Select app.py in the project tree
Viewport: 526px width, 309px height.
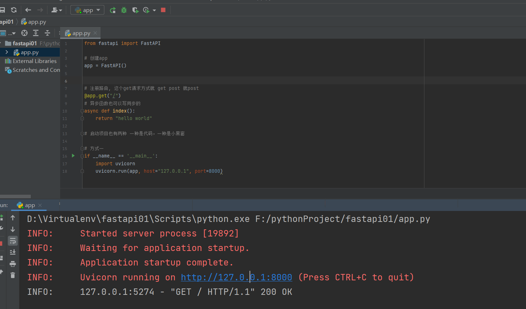tap(30, 52)
